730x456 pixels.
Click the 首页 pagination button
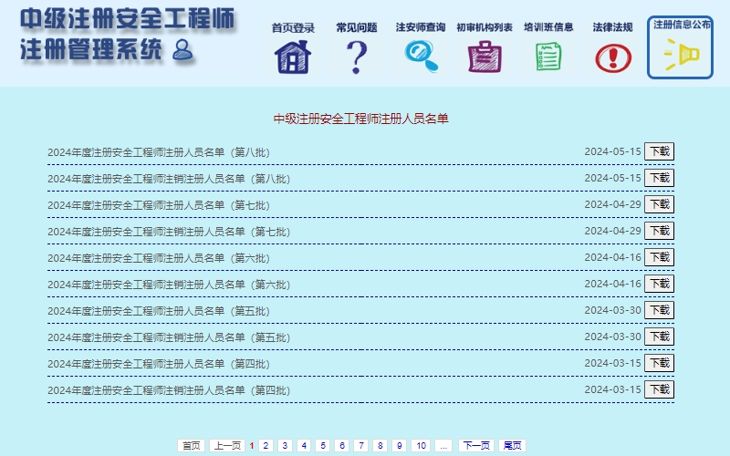[191, 446]
